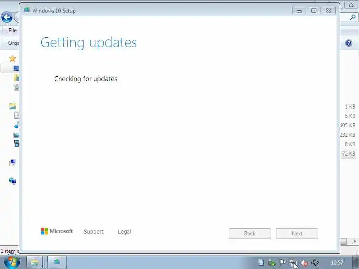Click the network monitor tray icon

(293, 263)
